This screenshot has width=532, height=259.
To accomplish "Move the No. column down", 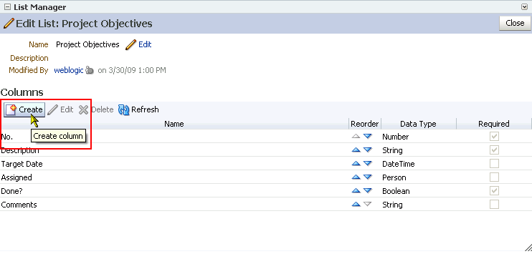I will [x=367, y=137].
